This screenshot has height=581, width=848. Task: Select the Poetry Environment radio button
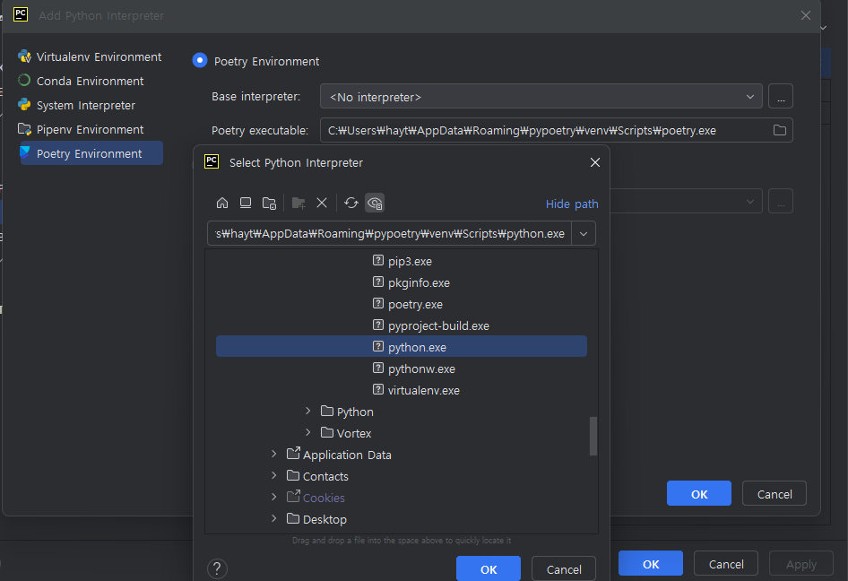point(200,61)
